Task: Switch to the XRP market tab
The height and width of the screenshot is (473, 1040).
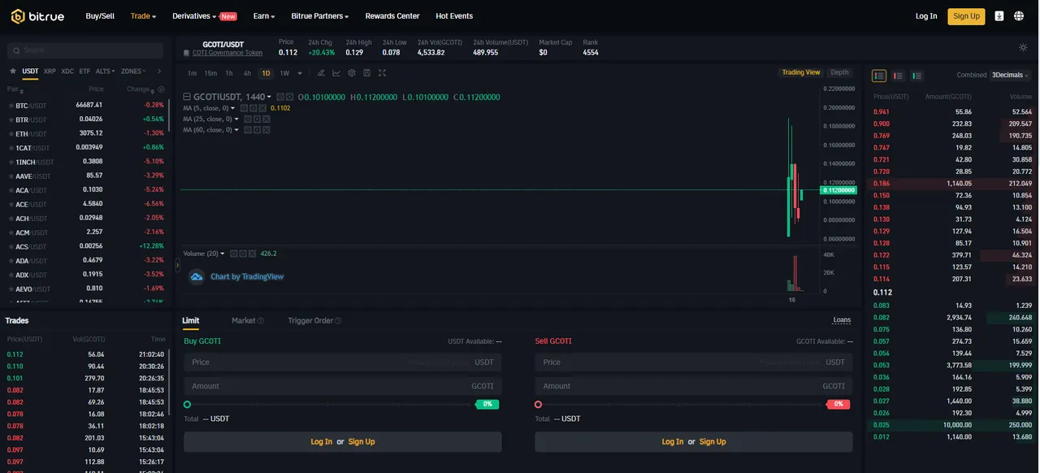Action: click(50, 72)
